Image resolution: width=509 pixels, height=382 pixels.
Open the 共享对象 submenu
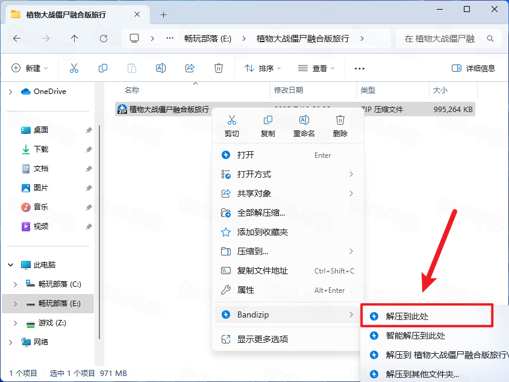[287, 193]
